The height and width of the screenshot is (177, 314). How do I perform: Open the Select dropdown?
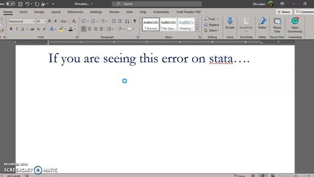point(212,30)
